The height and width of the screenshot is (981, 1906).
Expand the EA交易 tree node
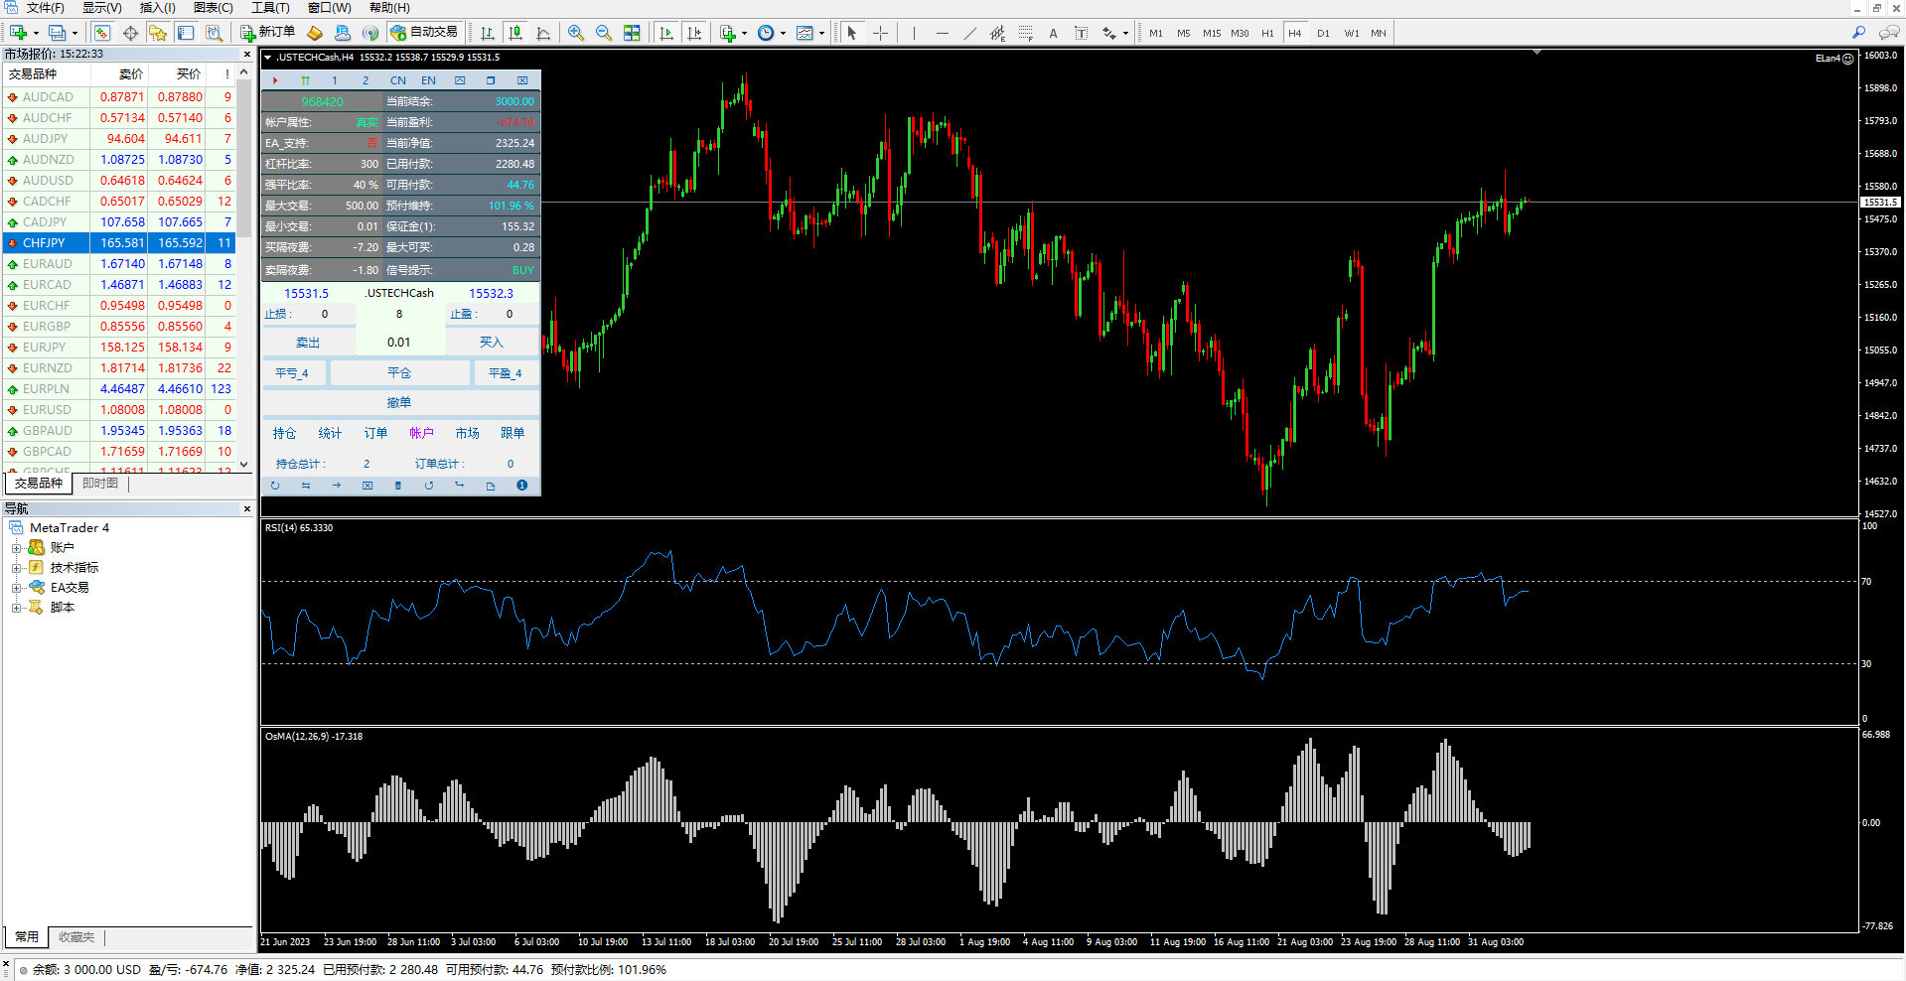[x=16, y=588]
